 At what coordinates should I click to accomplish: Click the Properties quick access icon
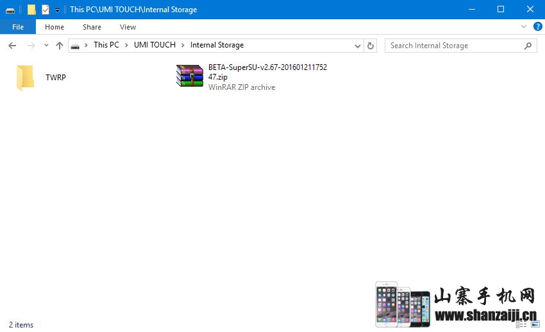tap(45, 10)
